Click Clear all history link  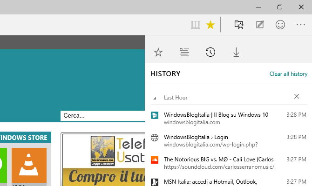[288, 74]
